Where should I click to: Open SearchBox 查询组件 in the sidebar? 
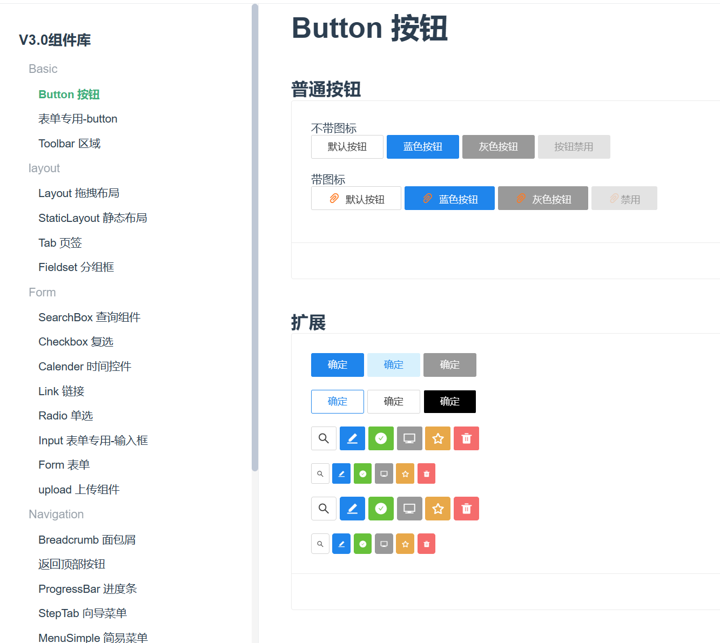[x=90, y=317]
